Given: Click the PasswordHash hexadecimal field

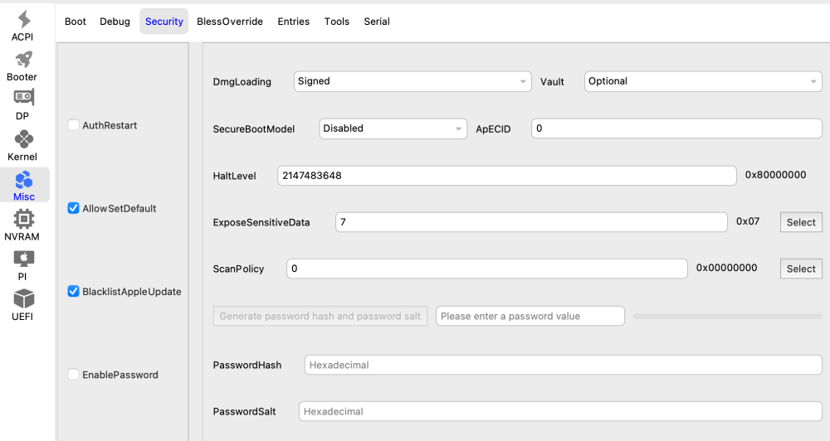Looking at the screenshot, I should tap(564, 365).
